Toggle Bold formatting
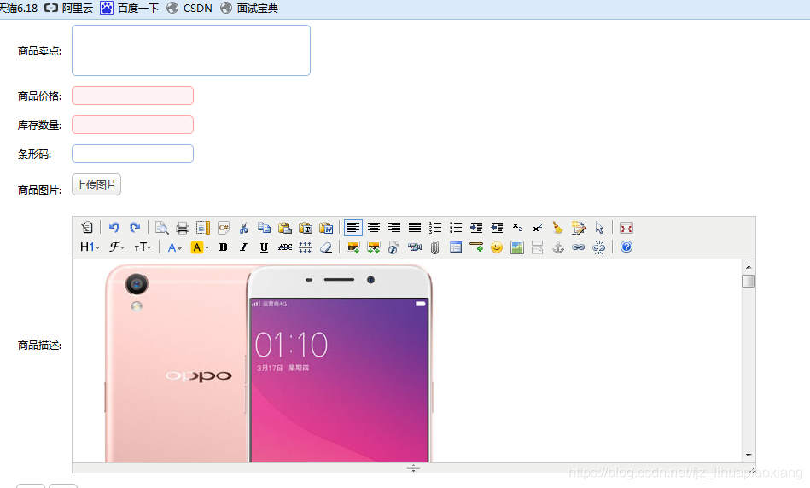 [x=223, y=247]
